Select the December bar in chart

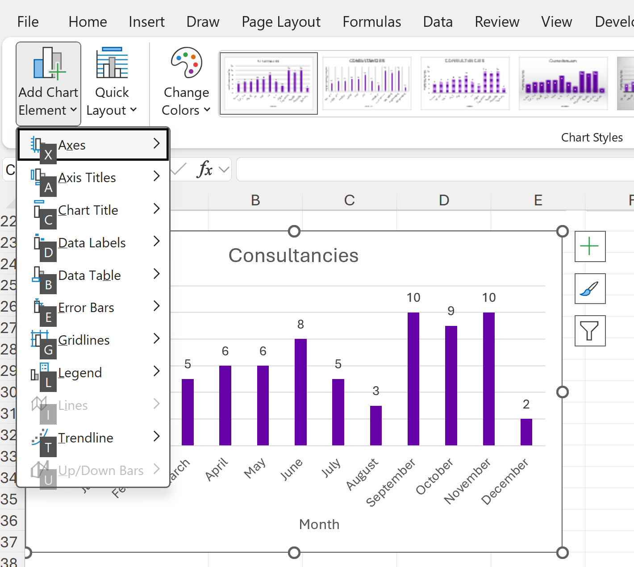pyautogui.click(x=526, y=432)
